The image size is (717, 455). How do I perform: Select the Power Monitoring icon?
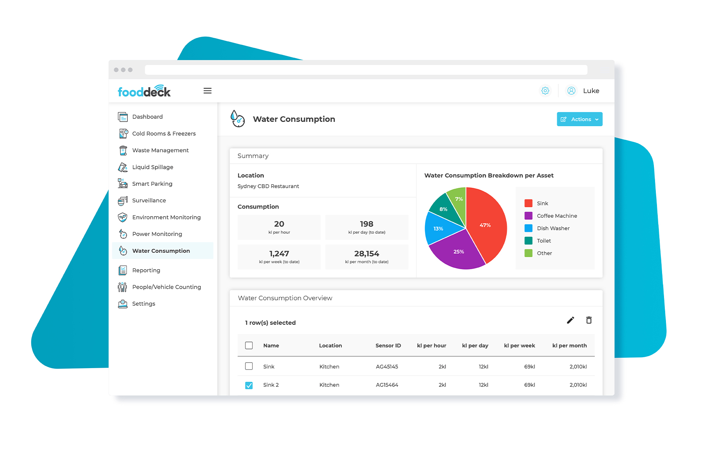coord(122,234)
